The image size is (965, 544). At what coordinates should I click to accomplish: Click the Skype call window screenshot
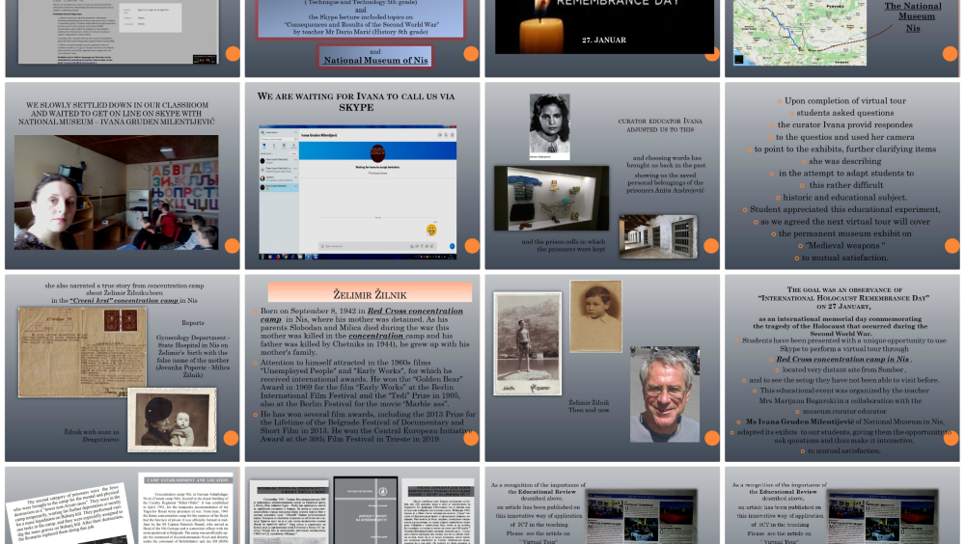(358, 192)
